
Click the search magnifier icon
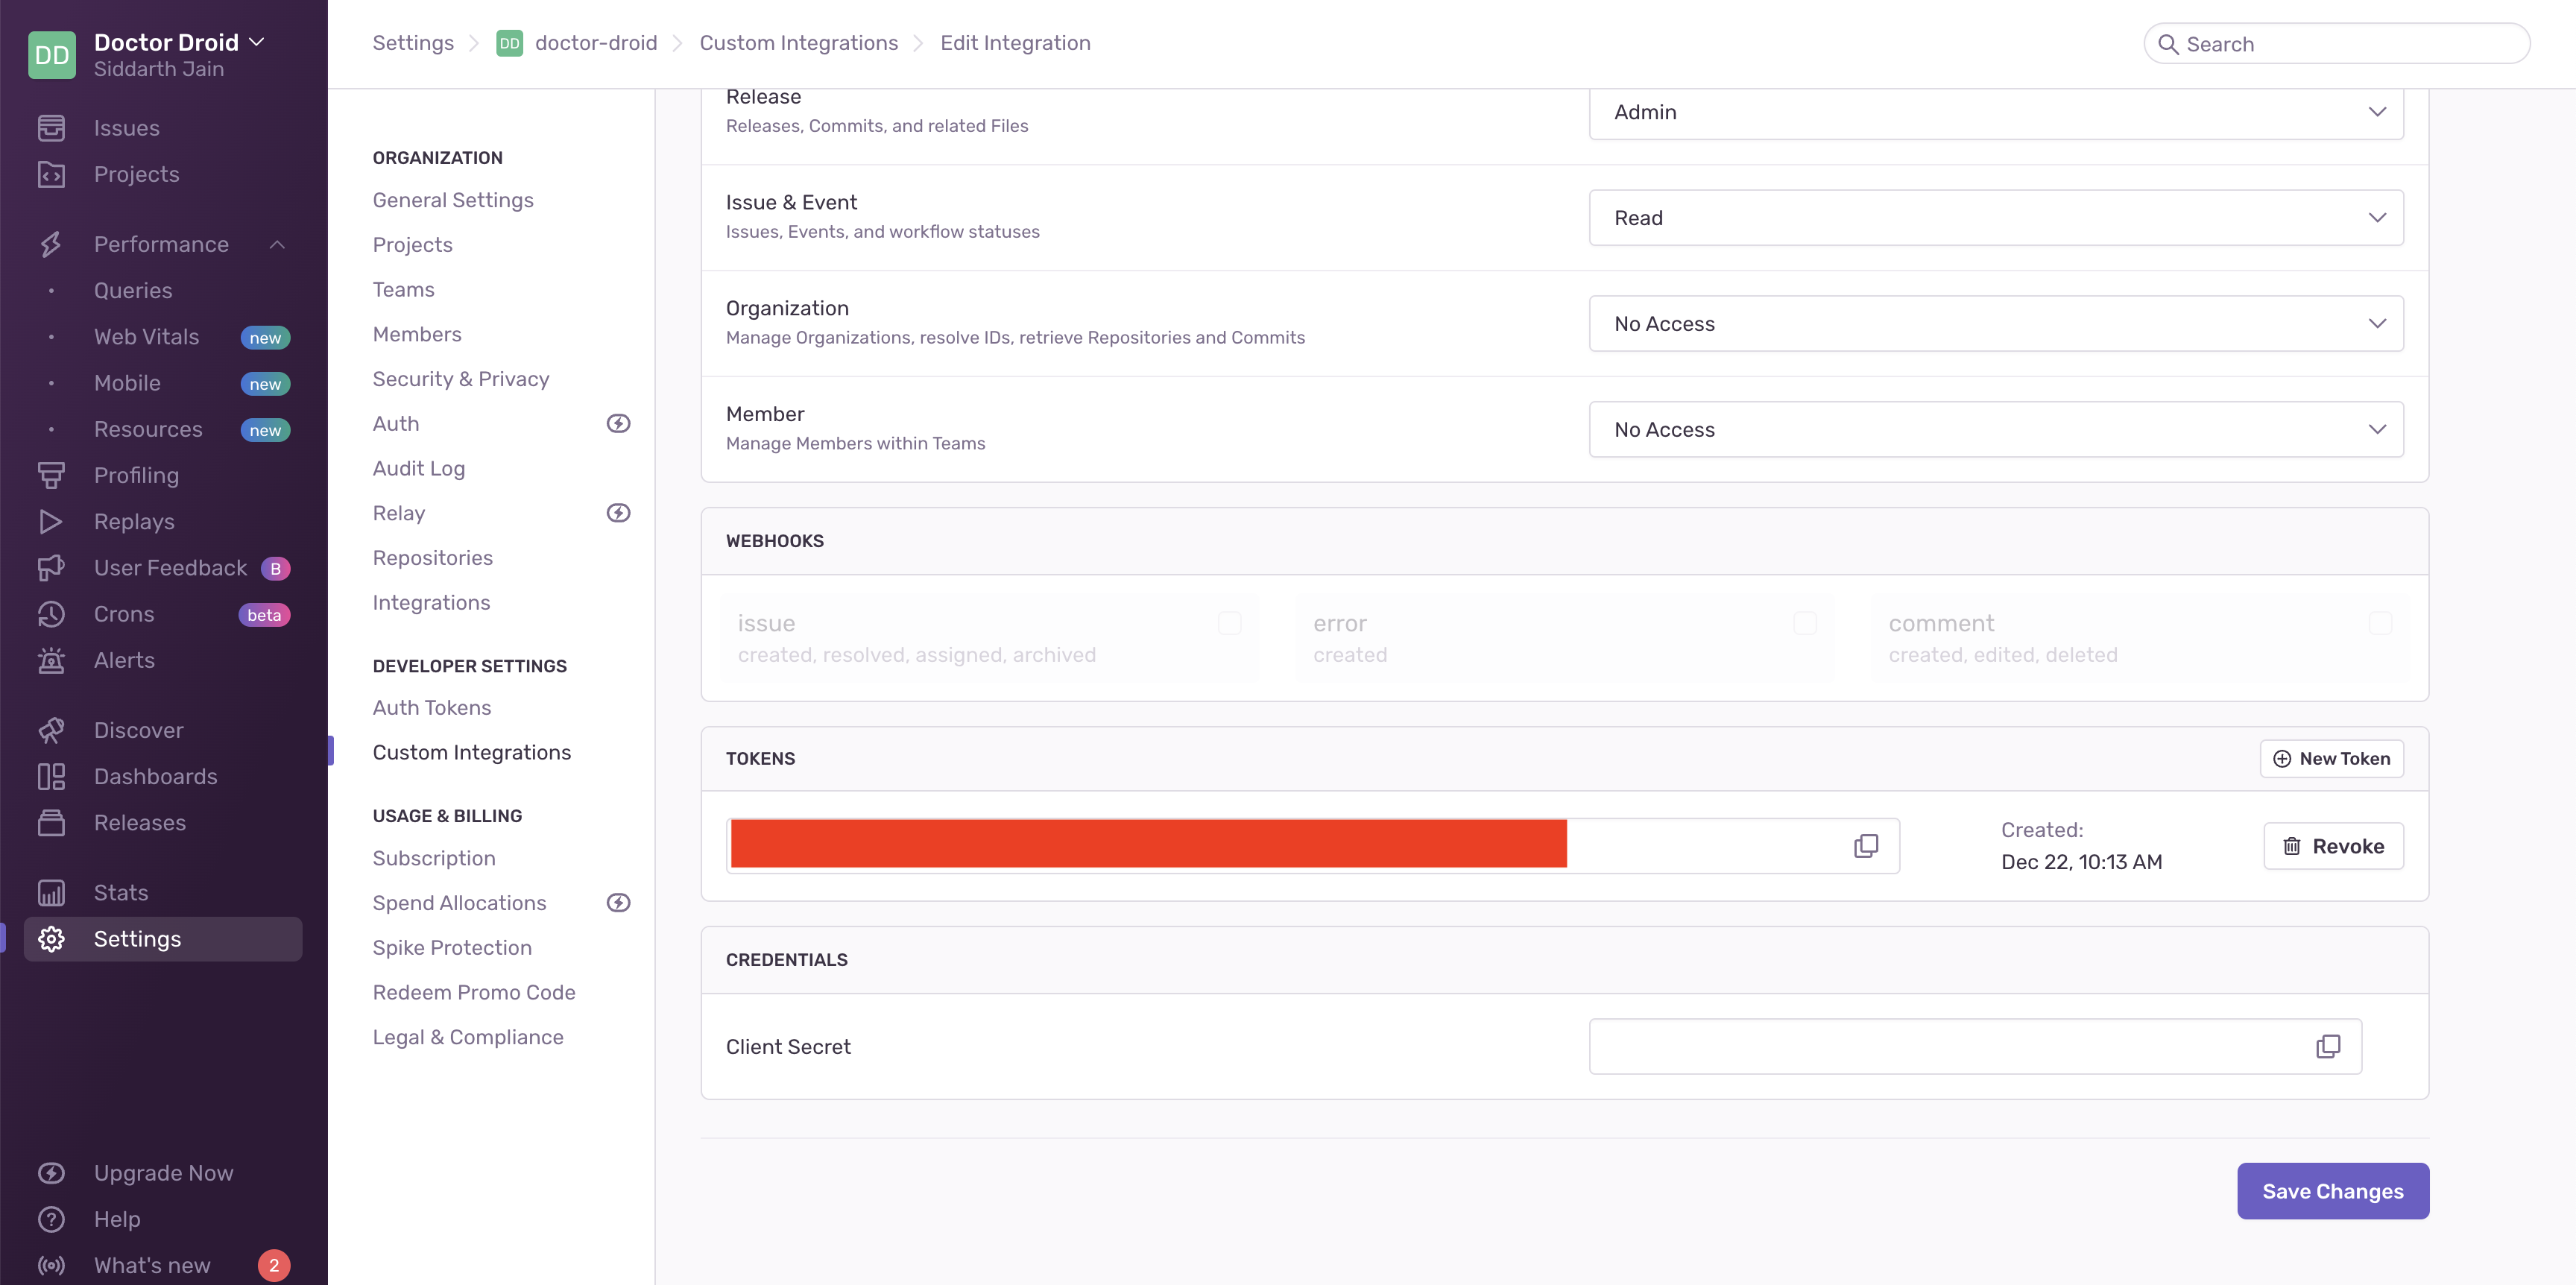(2168, 44)
